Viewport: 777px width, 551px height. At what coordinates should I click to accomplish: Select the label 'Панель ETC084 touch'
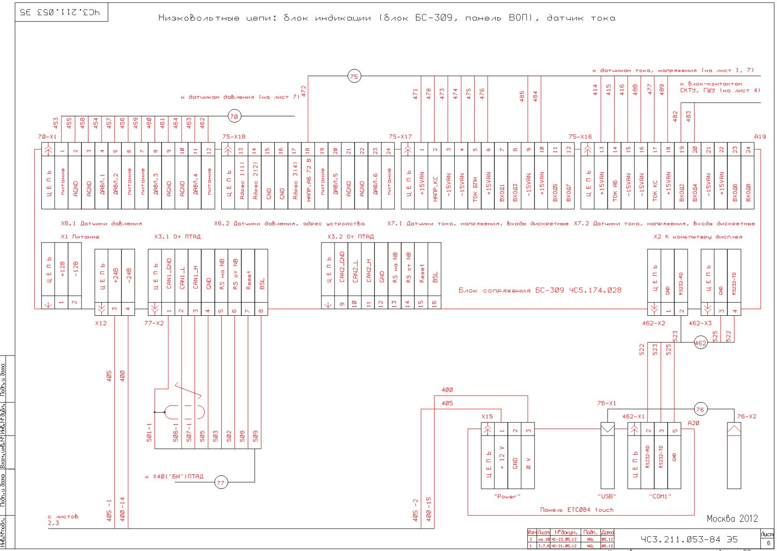pos(577,510)
